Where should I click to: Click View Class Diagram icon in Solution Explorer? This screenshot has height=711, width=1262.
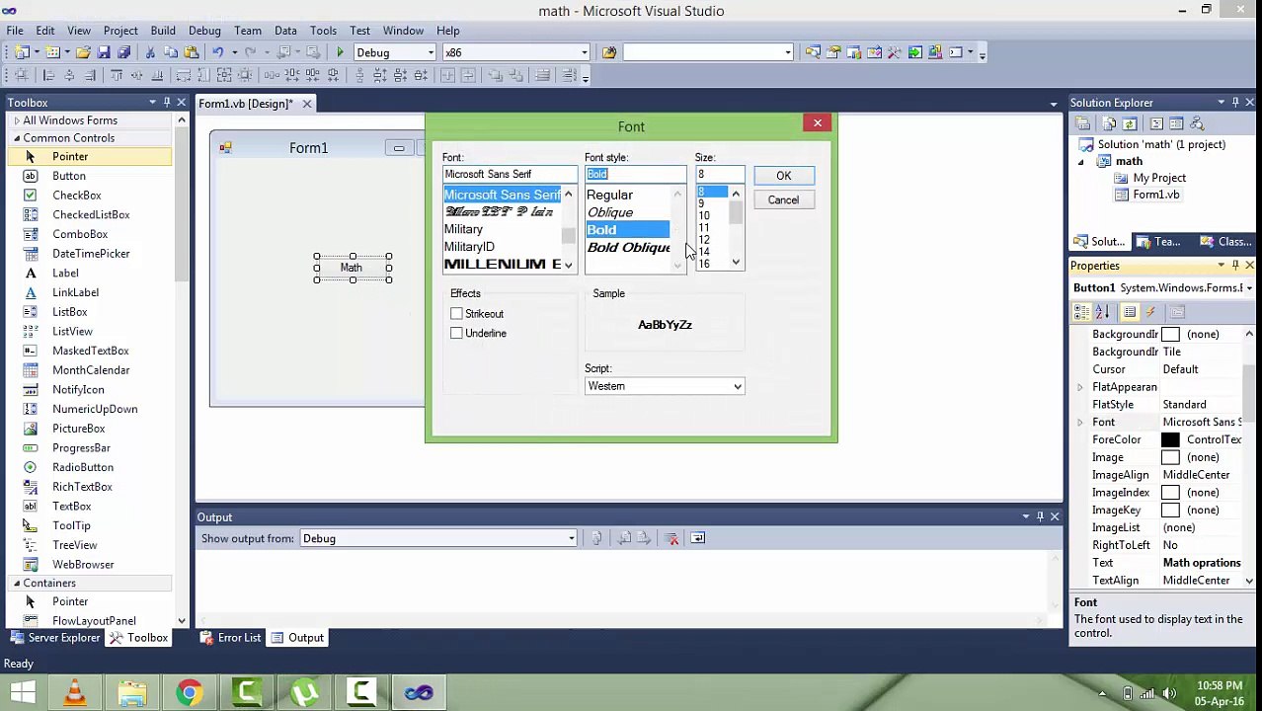(1198, 123)
